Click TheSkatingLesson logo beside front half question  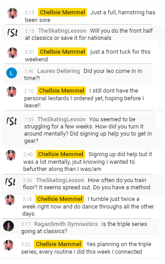pos(13,32)
